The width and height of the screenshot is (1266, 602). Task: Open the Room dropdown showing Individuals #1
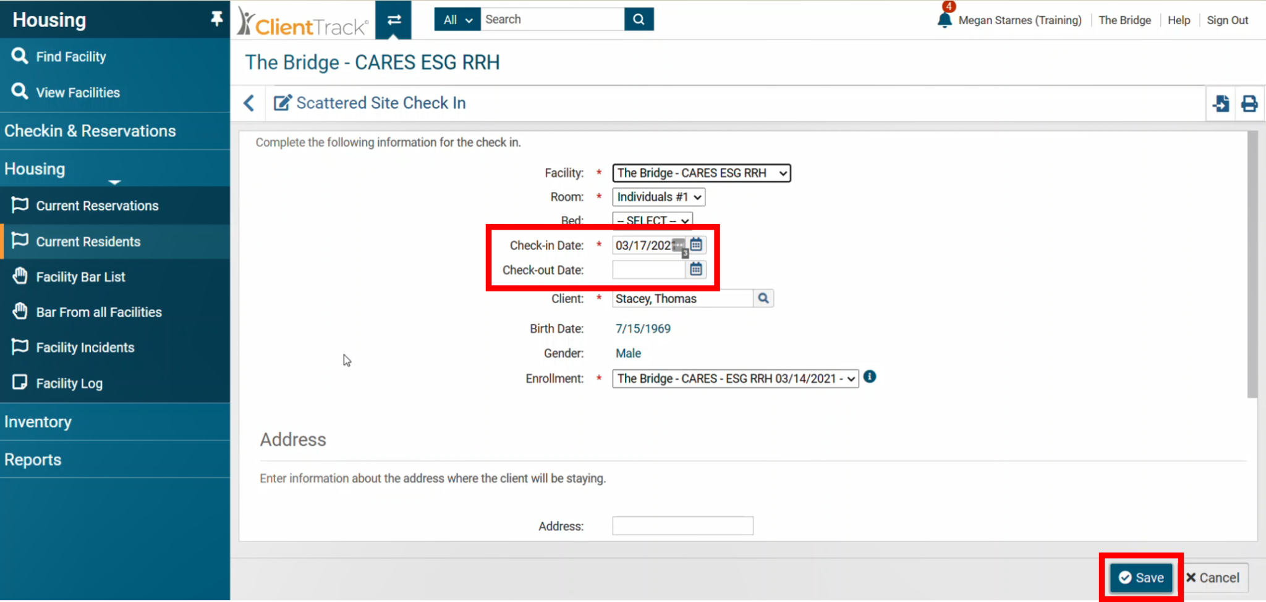click(x=658, y=196)
